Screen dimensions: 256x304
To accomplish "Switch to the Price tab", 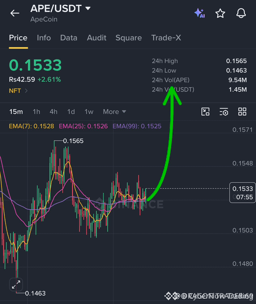I will coord(18,38).
